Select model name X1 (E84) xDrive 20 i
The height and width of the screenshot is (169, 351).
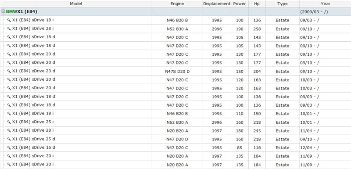(33, 164)
